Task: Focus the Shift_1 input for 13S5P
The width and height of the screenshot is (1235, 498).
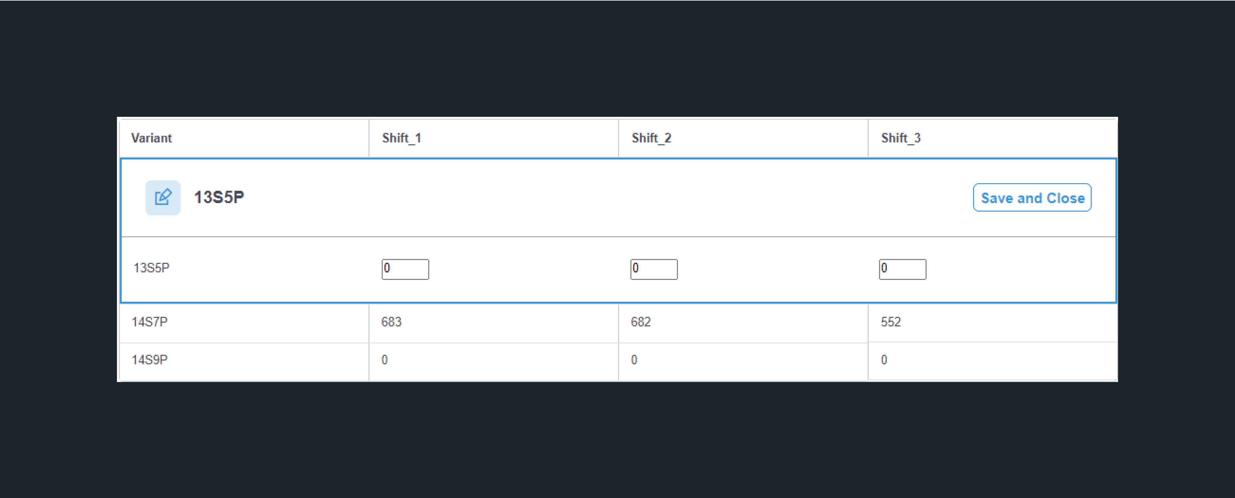Action: click(x=405, y=269)
